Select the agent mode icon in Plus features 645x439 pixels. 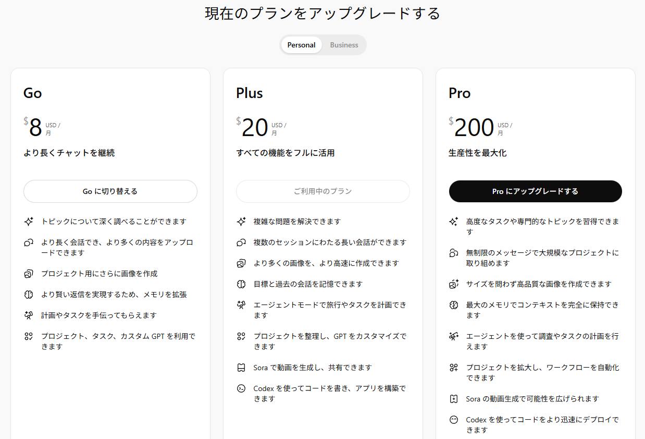pos(242,304)
